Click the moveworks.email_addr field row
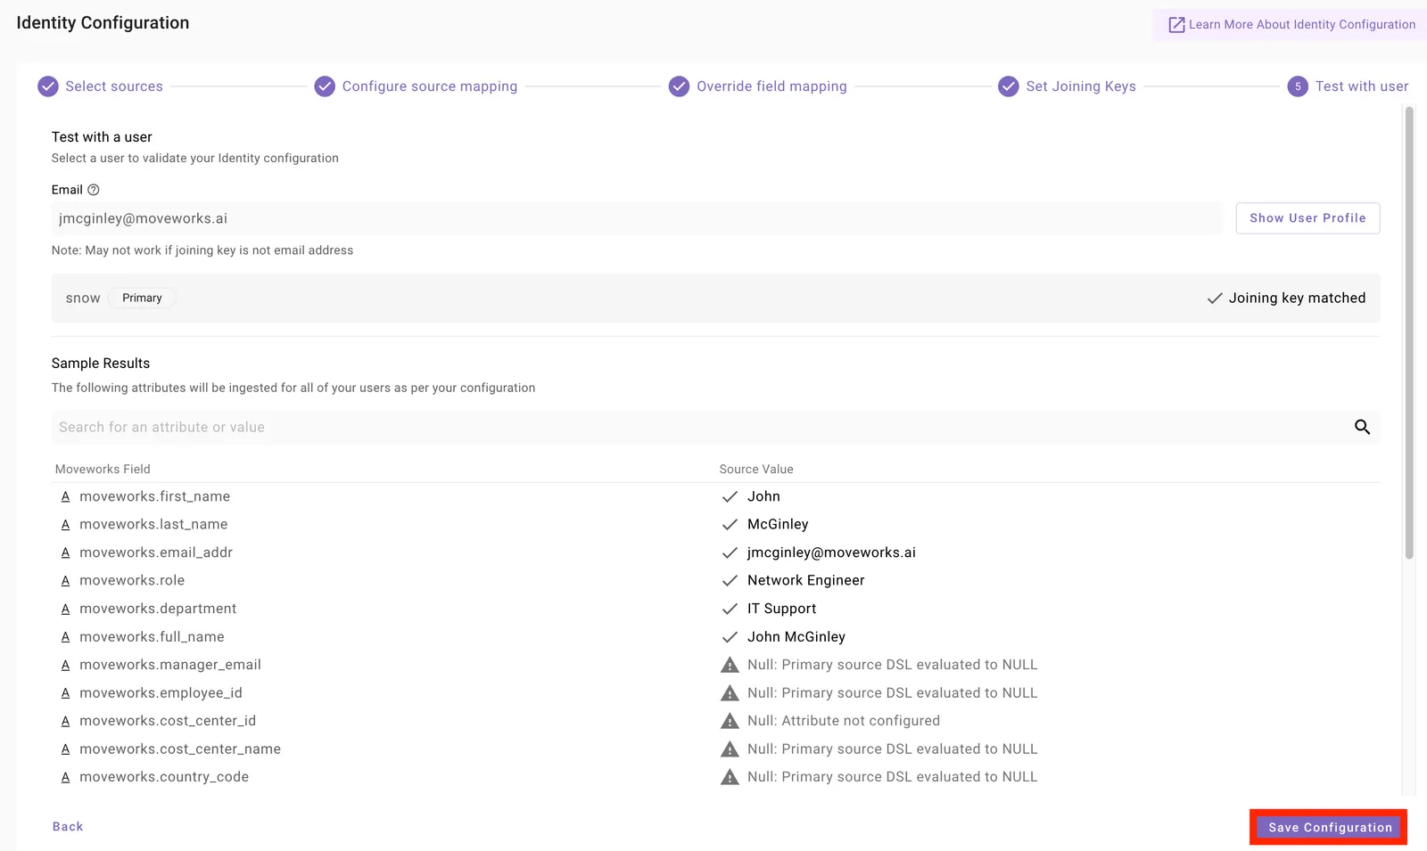Viewport: 1427px width, 851px height. (x=715, y=552)
